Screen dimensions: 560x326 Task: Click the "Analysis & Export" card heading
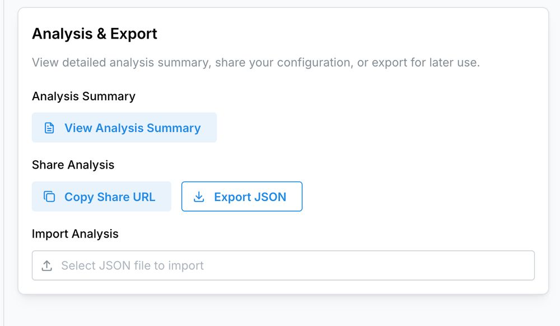click(95, 34)
